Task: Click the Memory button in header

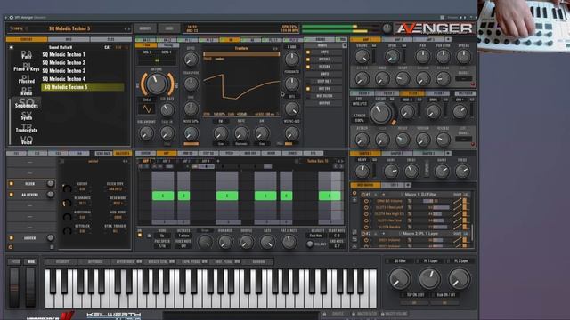Action: click(x=145, y=28)
